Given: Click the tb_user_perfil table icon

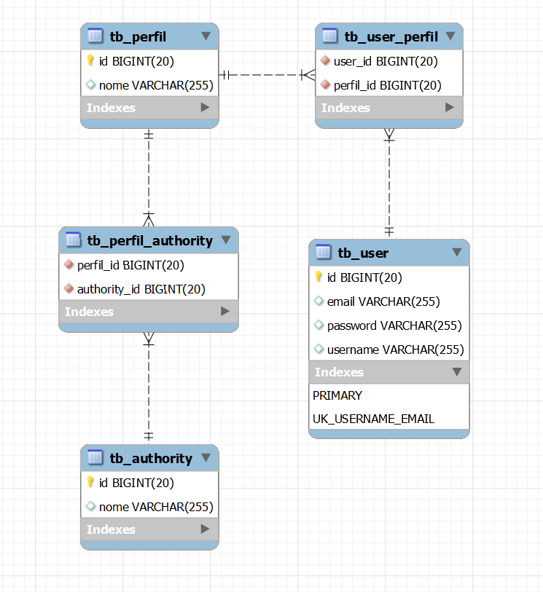Looking at the screenshot, I should click(330, 36).
